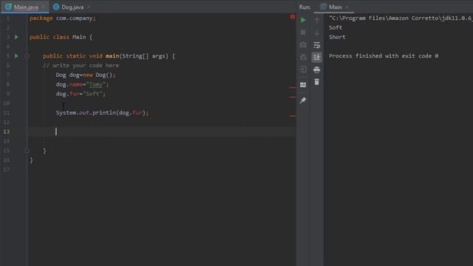Image resolution: width=473 pixels, height=266 pixels.
Task: Collapse the main method fold marker
Action: 27,56
